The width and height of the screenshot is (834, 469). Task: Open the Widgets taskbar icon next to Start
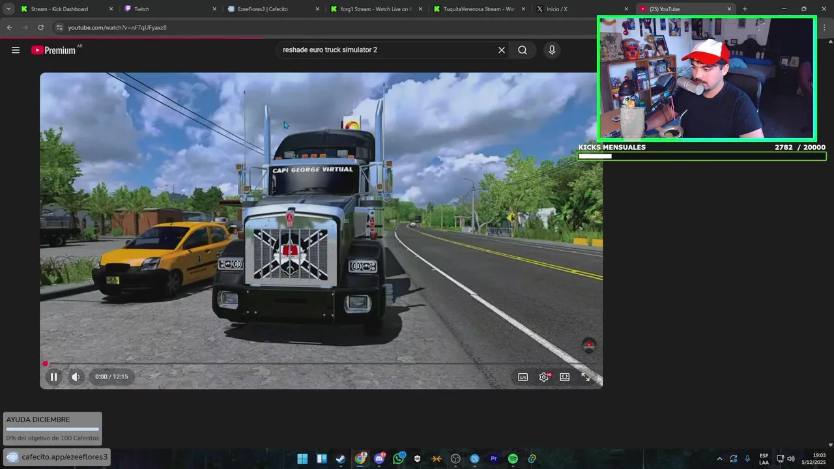(322, 459)
